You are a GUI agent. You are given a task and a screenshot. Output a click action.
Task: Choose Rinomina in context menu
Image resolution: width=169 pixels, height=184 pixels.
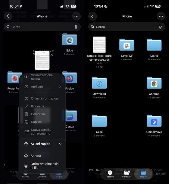[42, 106]
